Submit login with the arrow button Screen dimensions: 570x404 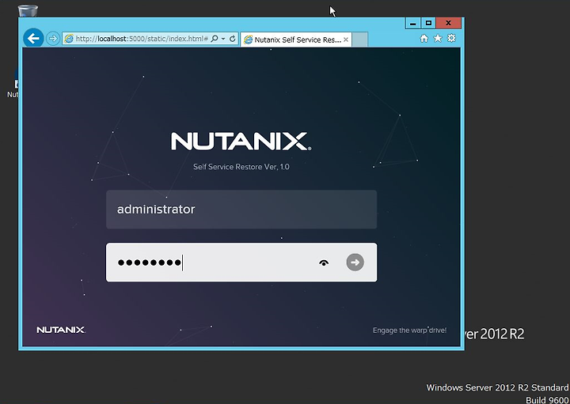[355, 262]
